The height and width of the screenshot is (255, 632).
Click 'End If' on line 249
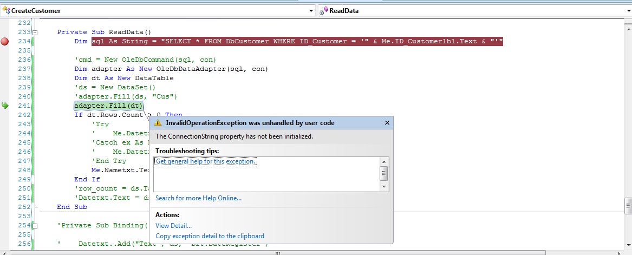tap(87, 179)
